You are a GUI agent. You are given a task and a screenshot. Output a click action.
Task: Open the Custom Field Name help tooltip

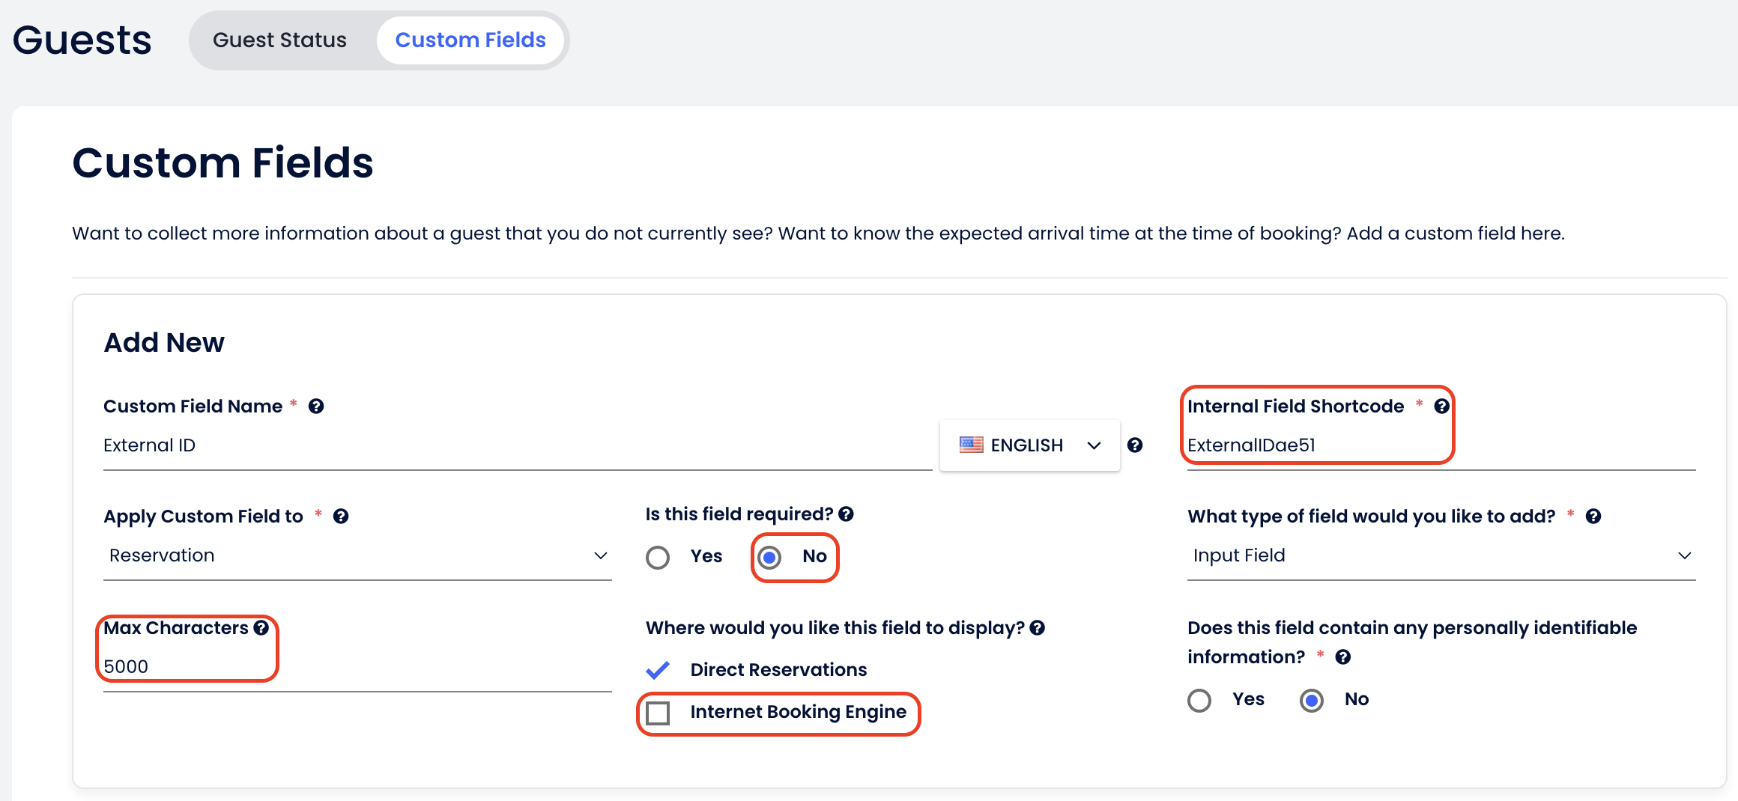[317, 406]
